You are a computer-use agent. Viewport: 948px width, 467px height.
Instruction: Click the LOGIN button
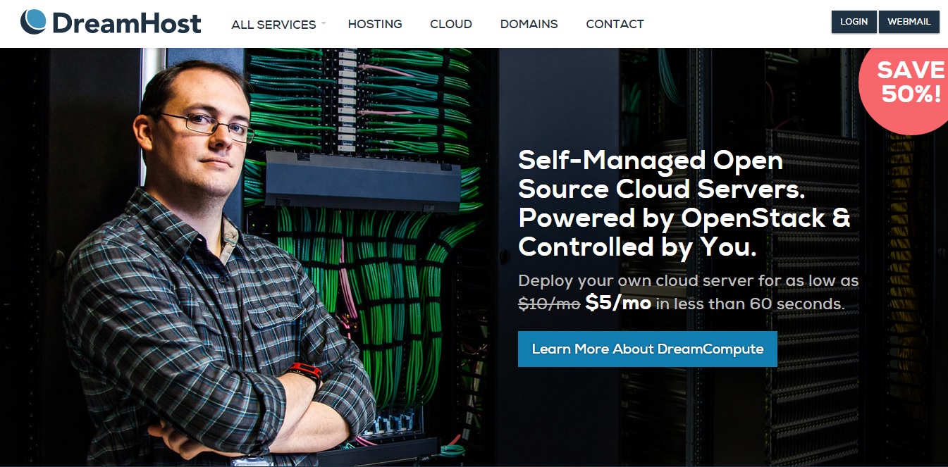click(x=854, y=21)
